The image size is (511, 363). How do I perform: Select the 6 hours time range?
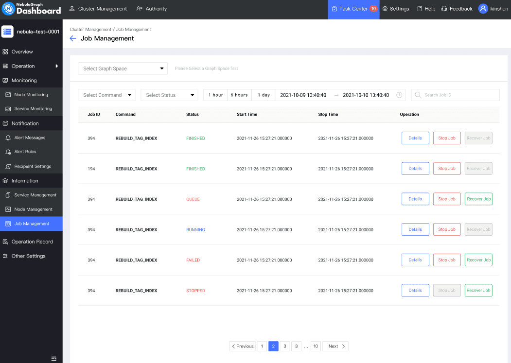point(239,95)
